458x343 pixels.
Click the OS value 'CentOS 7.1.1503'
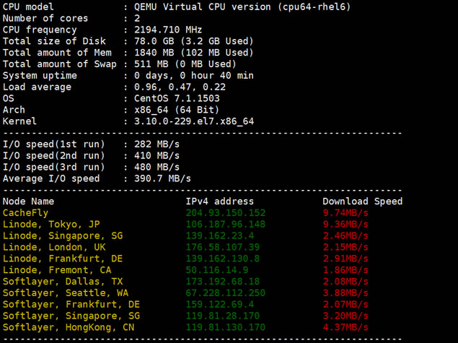[x=177, y=98]
